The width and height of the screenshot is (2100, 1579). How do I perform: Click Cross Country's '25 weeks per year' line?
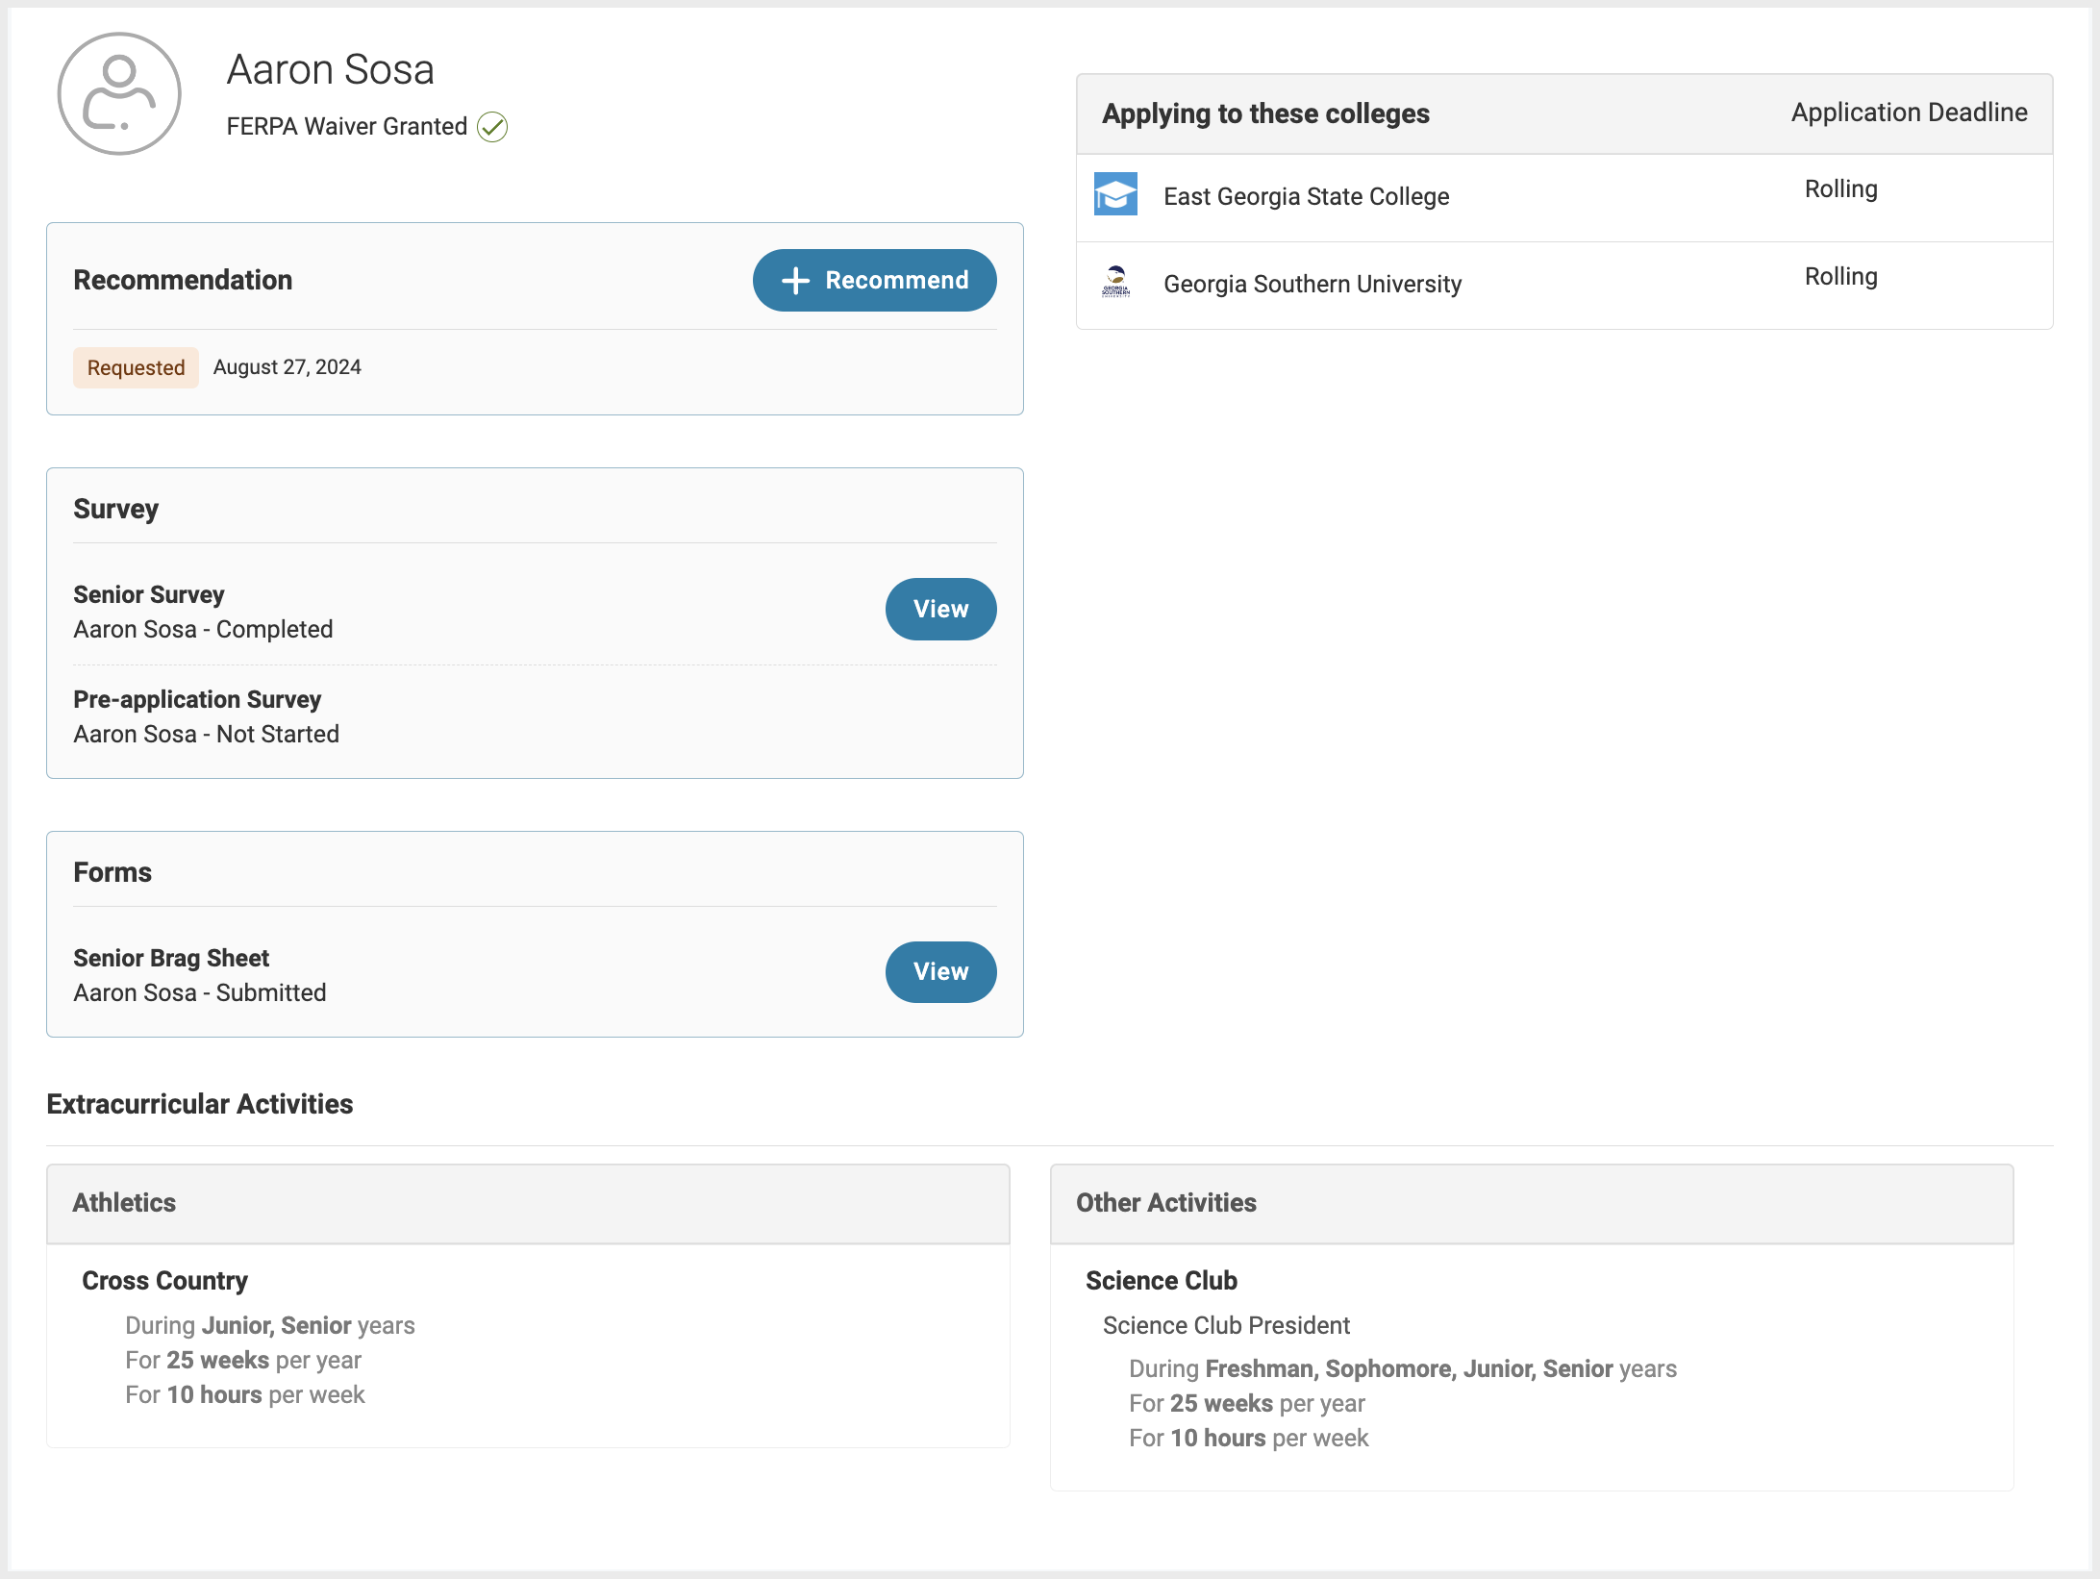click(x=243, y=1361)
